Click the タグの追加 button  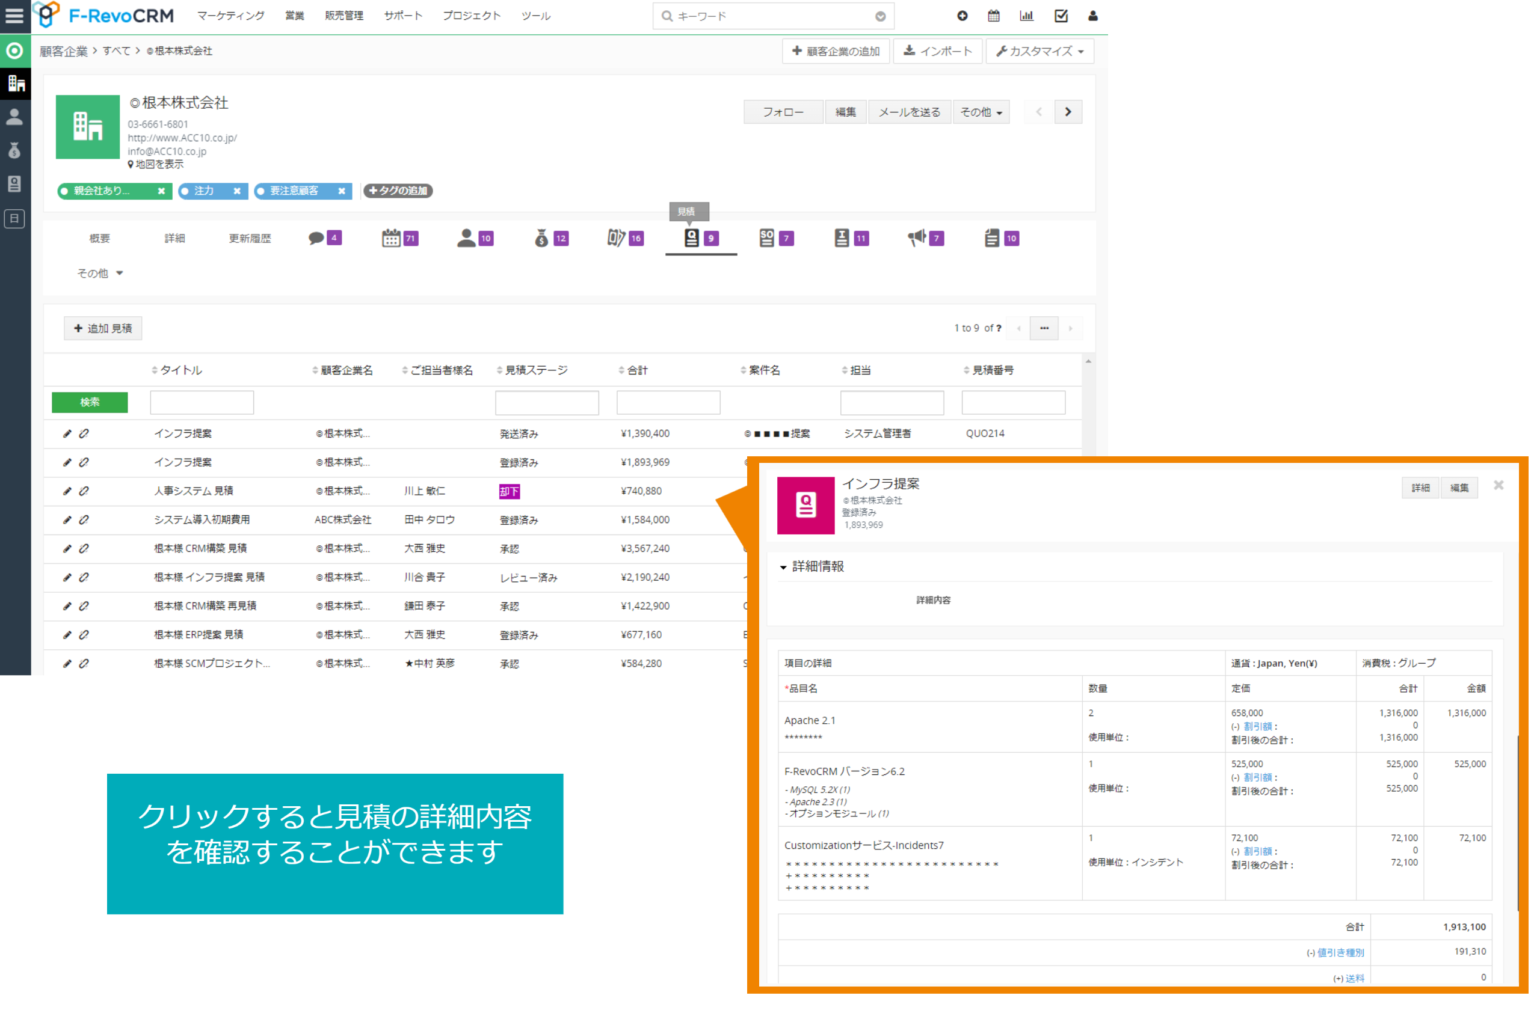click(x=398, y=191)
